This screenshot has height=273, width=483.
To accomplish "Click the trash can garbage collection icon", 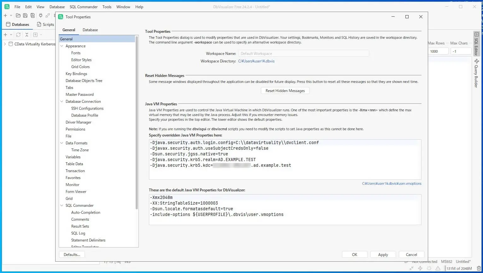I will pos(479,268).
